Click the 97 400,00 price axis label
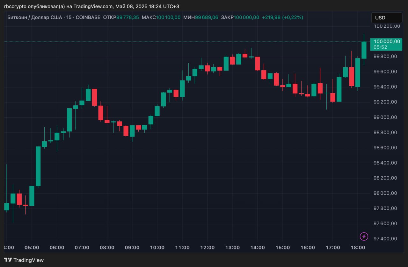Screen dimensions: 408x267 click(385, 239)
